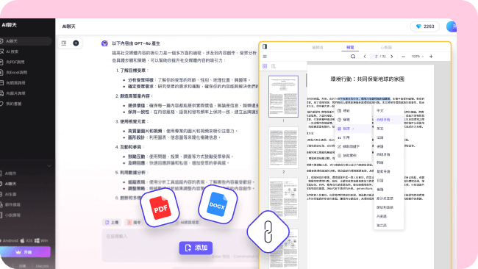Open 郵件撰寫 email writing in the sidebar
The image size is (478, 269).
coord(13,205)
